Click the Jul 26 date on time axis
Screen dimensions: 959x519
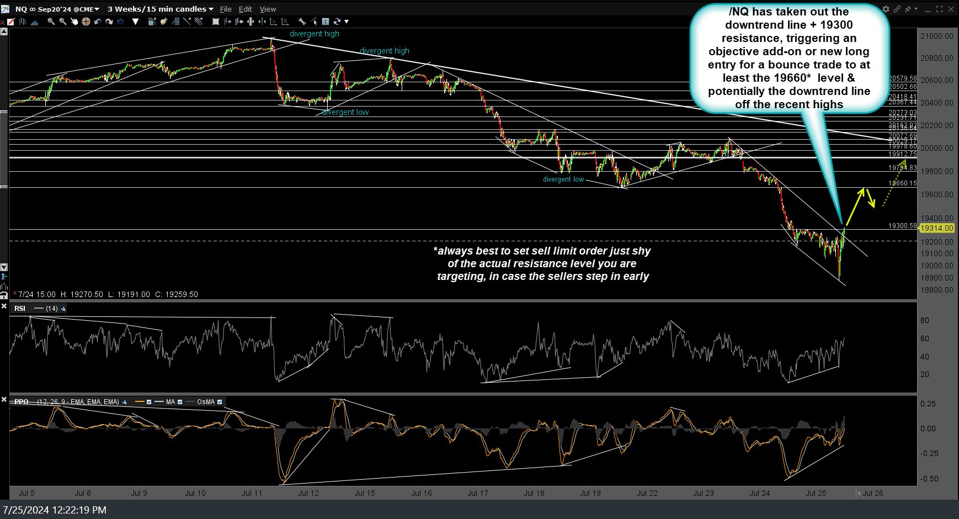point(872,493)
